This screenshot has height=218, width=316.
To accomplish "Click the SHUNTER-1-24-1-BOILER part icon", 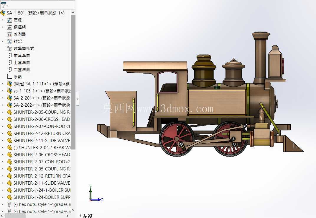I will [9, 190].
